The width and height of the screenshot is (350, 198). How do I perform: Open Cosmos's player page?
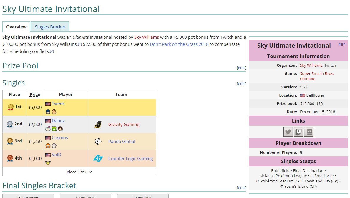[x=60, y=138]
